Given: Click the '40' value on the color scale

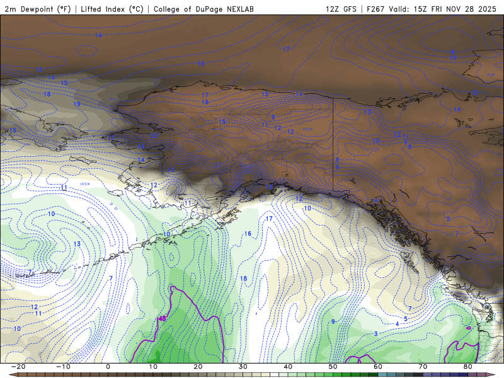Looking at the screenshot, I should [x=288, y=367].
